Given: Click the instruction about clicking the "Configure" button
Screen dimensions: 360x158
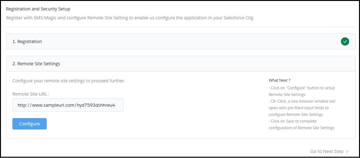Looking at the screenshot, I should coord(302,91).
